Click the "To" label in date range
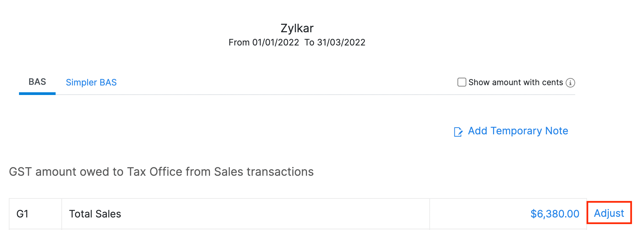The height and width of the screenshot is (230, 643). 309,42
